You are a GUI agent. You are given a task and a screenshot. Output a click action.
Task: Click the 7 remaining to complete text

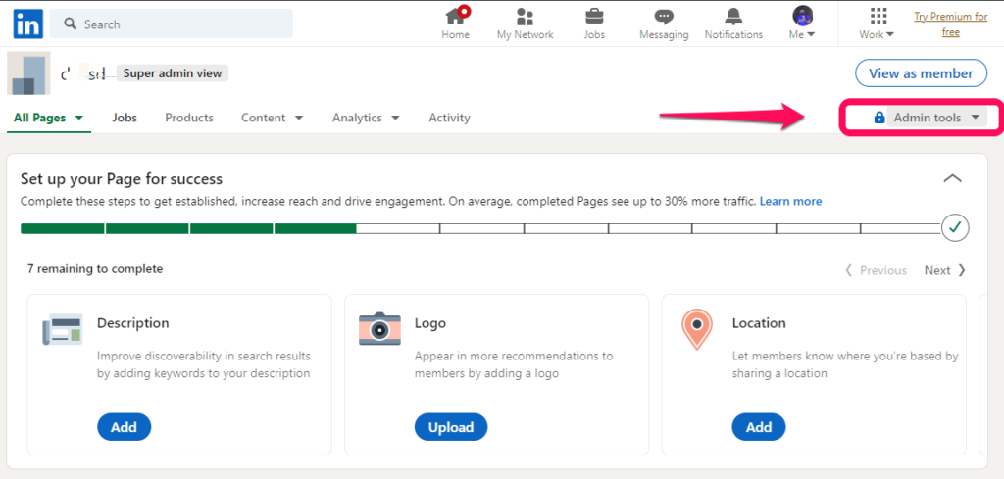point(95,269)
